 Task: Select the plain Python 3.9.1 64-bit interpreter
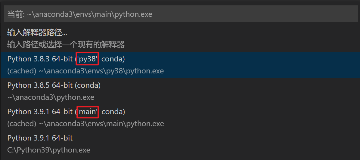tap(40, 138)
